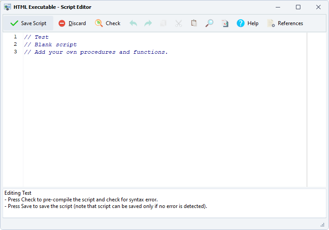
Task: Click the Cut scissors icon
Action: [178, 23]
